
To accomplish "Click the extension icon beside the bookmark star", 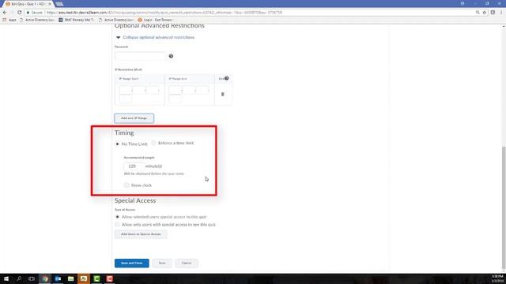I will coord(493,13).
